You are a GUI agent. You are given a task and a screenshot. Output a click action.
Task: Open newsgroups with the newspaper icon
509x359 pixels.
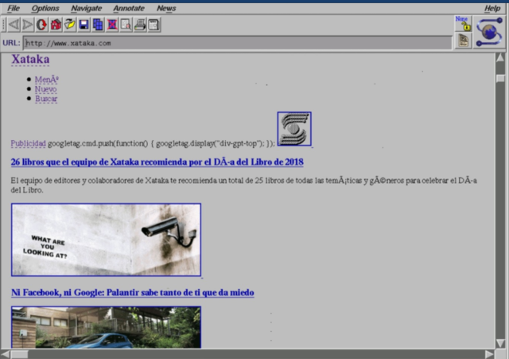click(x=153, y=25)
